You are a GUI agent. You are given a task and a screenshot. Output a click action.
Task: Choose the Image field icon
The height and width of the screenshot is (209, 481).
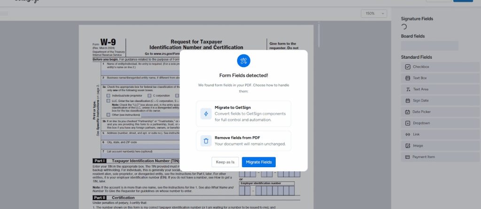tap(408, 146)
